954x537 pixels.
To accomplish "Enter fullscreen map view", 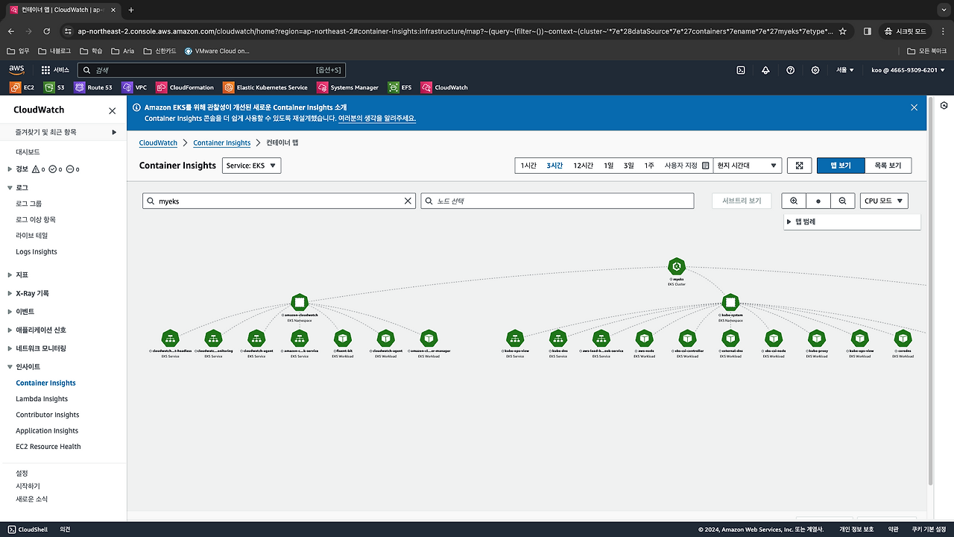I will (799, 166).
